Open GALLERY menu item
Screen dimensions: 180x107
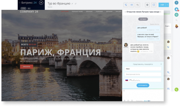click(119, 12)
